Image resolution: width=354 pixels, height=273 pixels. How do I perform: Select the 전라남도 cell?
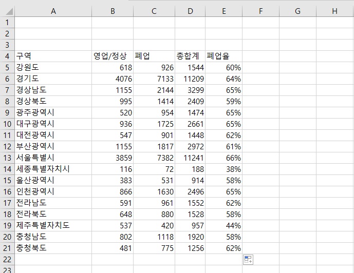[x=53, y=203]
